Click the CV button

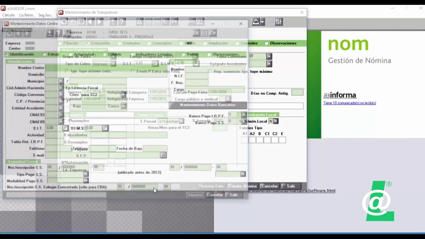(x=212, y=33)
